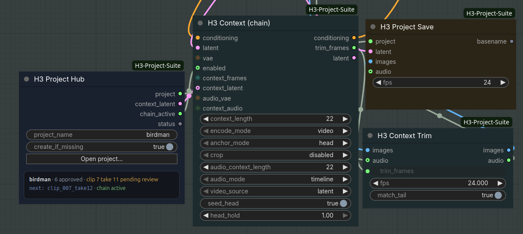Select previous encode_mode option
This screenshot has width=523, height=234.
coord(206,131)
